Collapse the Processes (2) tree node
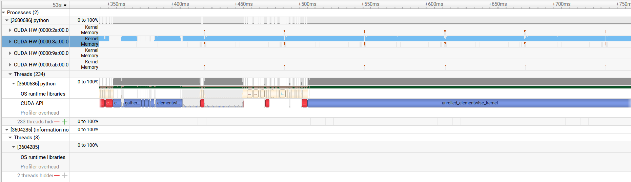This screenshot has height=182, width=631. 4,13
